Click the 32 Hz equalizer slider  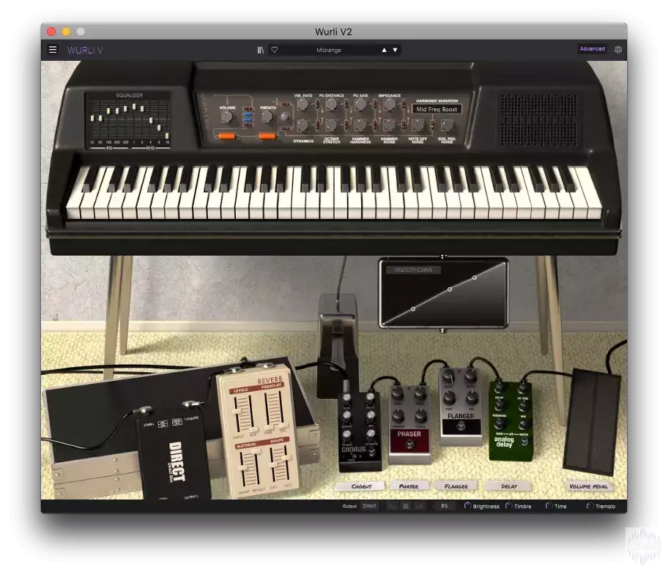click(92, 118)
